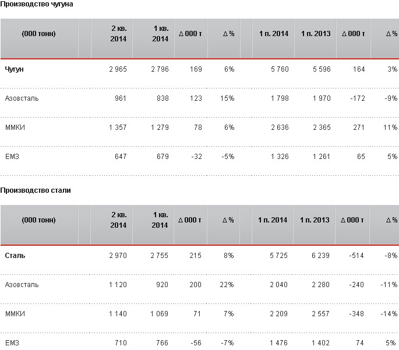This screenshot has height=350, width=399.
Task: Click the 'Производство стали' heading
Action: [35, 190]
